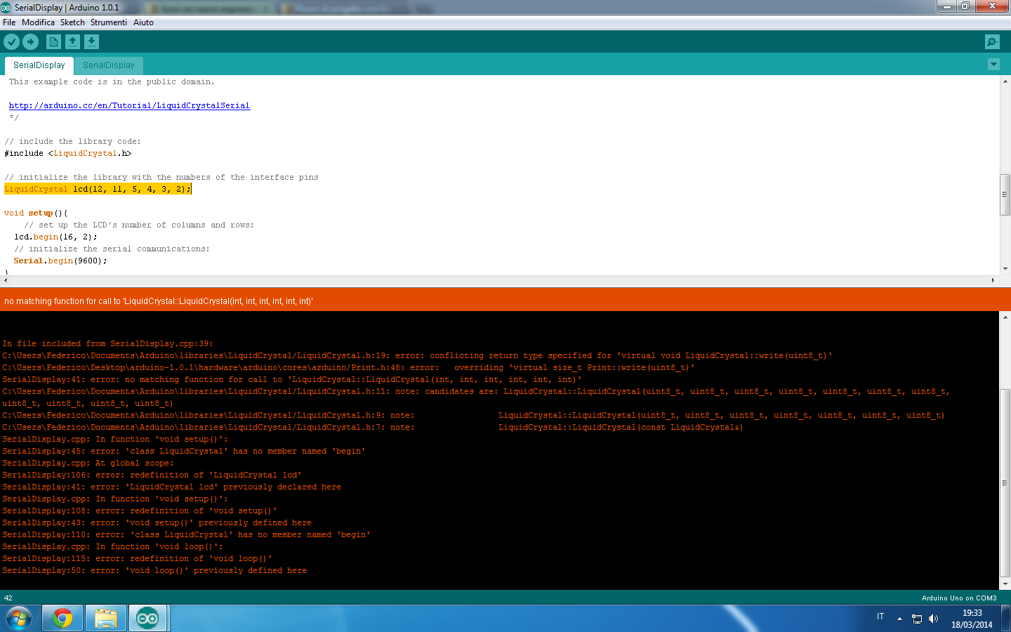This screenshot has height=632, width=1011.
Task: Show hidden system tray icons
Action: point(899,619)
